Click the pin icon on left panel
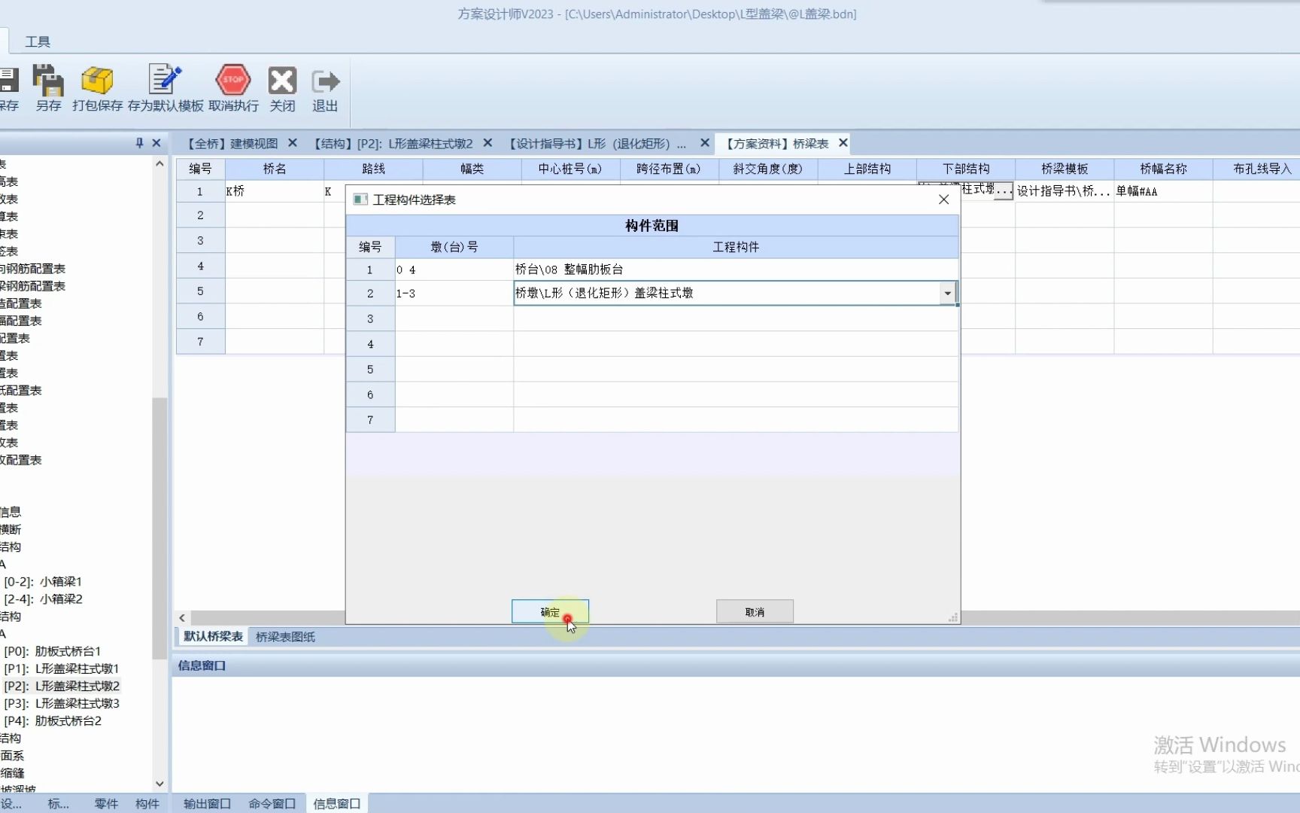This screenshot has height=813, width=1300. point(139,143)
